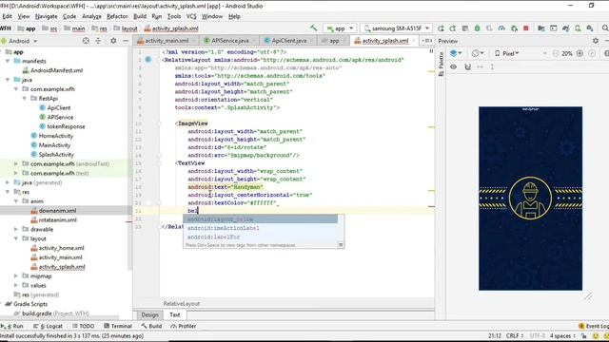Open the Build menu
Viewport: 609px width, 342px height.
(x=140, y=16)
